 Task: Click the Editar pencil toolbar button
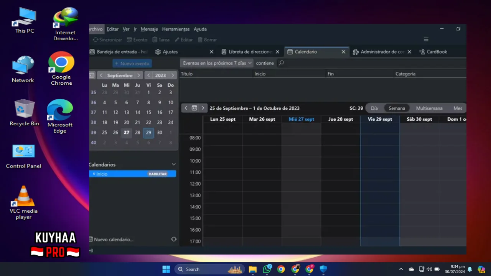point(184,40)
